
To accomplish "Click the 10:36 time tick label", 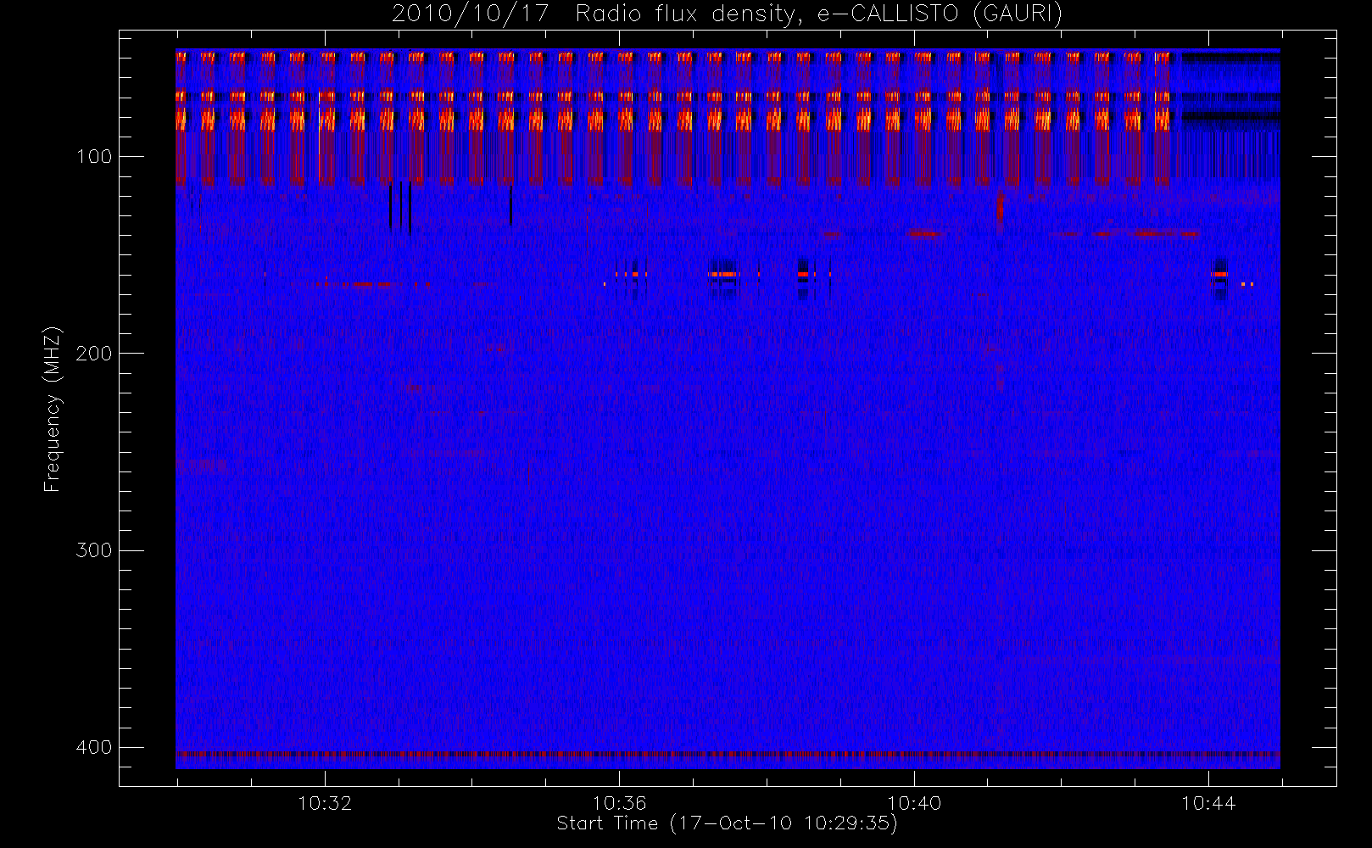I will pyautogui.click(x=619, y=803).
